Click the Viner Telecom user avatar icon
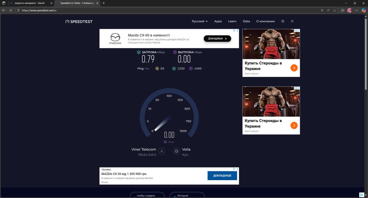The width and height of the screenshot is (368, 198). 162,151
